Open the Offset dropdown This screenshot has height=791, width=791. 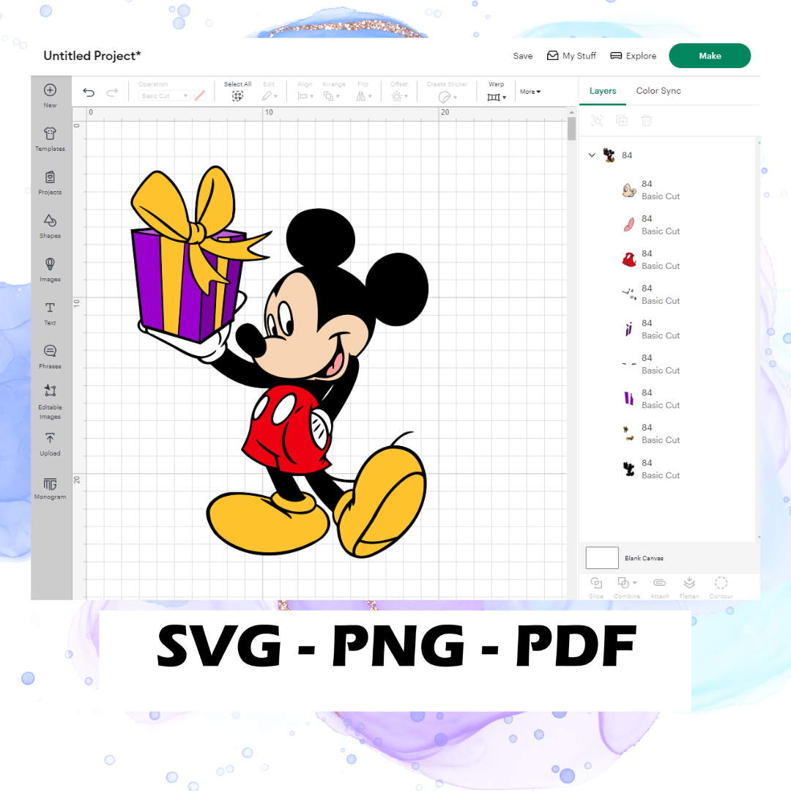pyautogui.click(x=400, y=96)
